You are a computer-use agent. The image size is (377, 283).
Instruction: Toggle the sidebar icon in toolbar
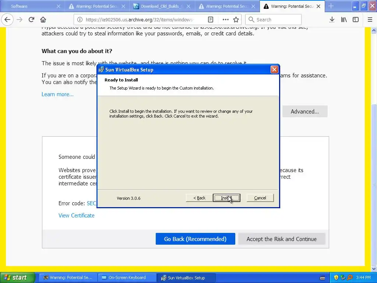coord(356,20)
